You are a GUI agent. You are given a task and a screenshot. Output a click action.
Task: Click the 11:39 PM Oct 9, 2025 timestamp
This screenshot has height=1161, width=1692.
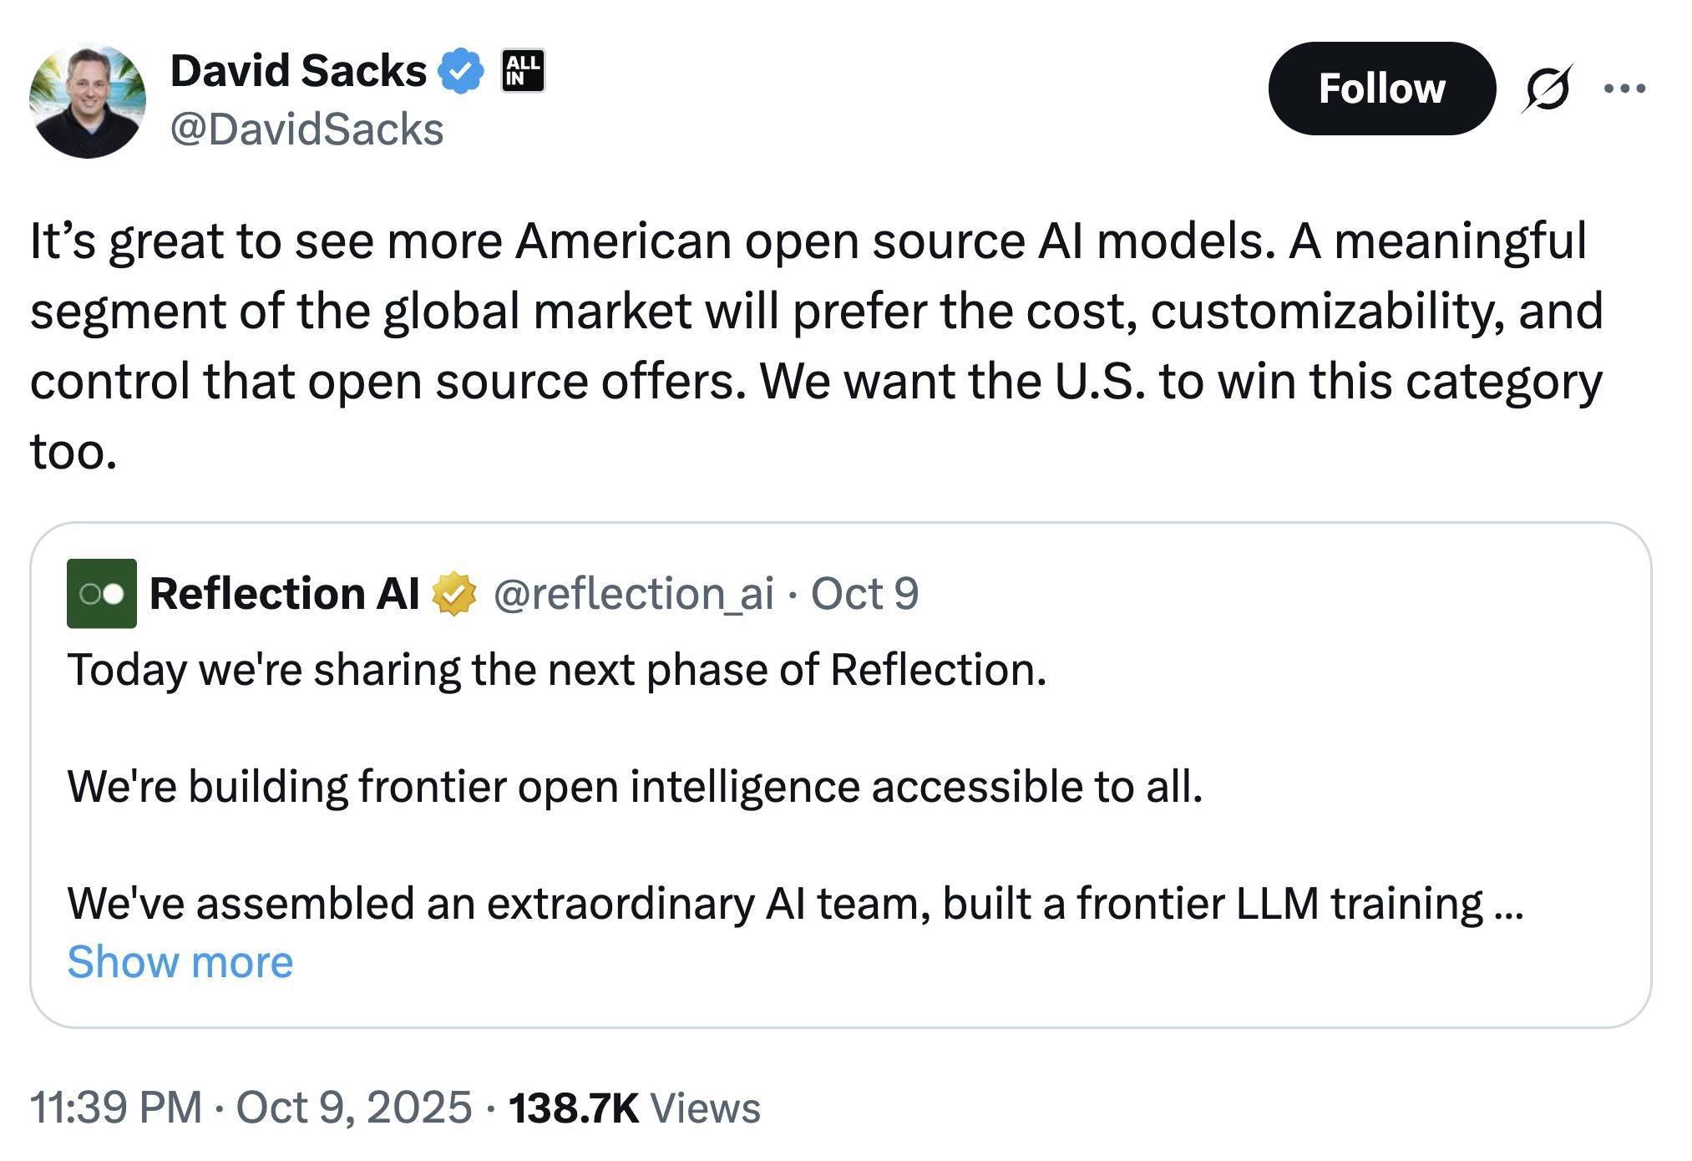point(251,1108)
